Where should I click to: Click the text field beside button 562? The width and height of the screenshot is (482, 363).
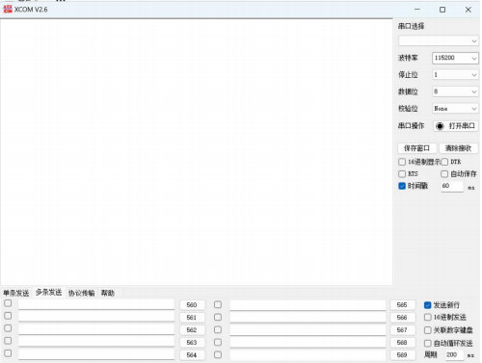96,329
